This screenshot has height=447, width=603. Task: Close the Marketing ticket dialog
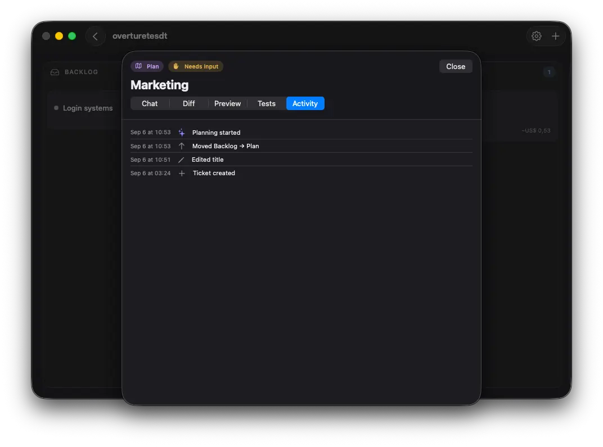456,66
